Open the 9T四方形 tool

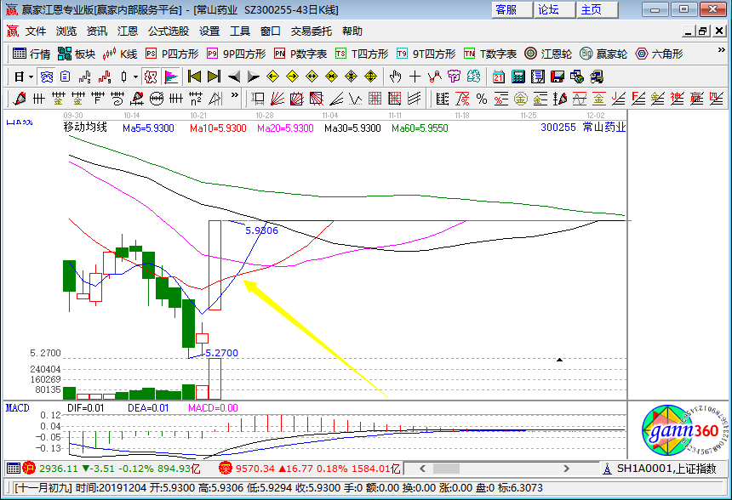[426, 54]
